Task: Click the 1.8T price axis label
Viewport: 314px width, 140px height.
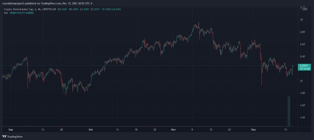Action: pyautogui.click(x=302, y=93)
